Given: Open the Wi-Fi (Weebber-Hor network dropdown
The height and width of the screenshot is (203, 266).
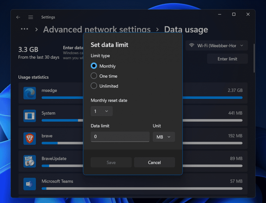Looking at the screenshot, I should [x=216, y=45].
